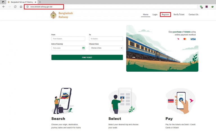Expand the Choose a Class dropdown
The width and height of the screenshot is (216, 136).
(x=106, y=48)
